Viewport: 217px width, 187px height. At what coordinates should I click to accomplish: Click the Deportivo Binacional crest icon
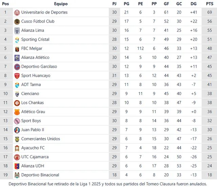tap(17, 175)
